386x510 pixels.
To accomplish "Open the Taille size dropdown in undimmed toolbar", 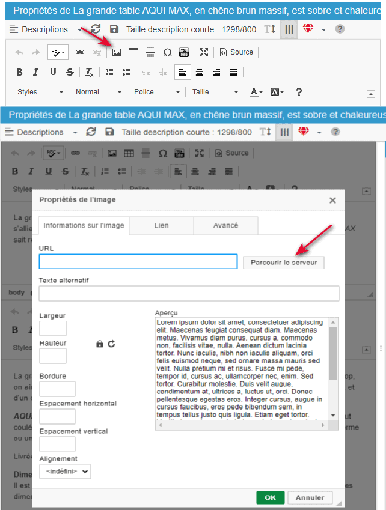I will pos(215,92).
